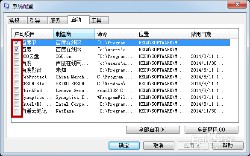Click the Synaptics I... manufacturer cell
The image size is (250, 156).
pyautogui.click(x=73, y=97)
